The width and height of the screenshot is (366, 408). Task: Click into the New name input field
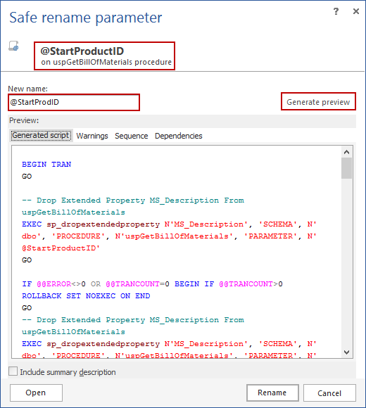[74, 102]
